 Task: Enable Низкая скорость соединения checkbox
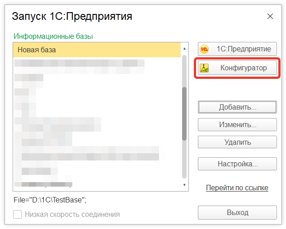coord(18,215)
